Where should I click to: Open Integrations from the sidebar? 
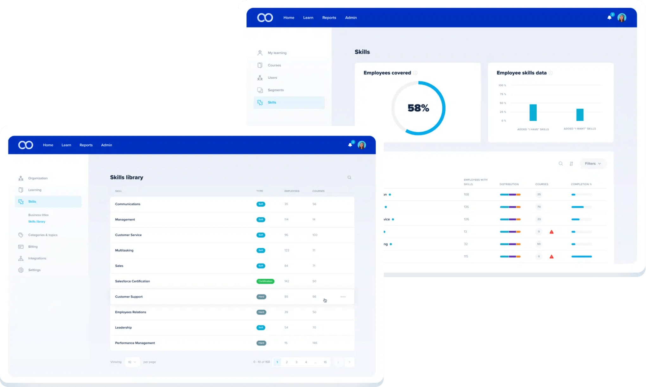[x=21, y=258]
